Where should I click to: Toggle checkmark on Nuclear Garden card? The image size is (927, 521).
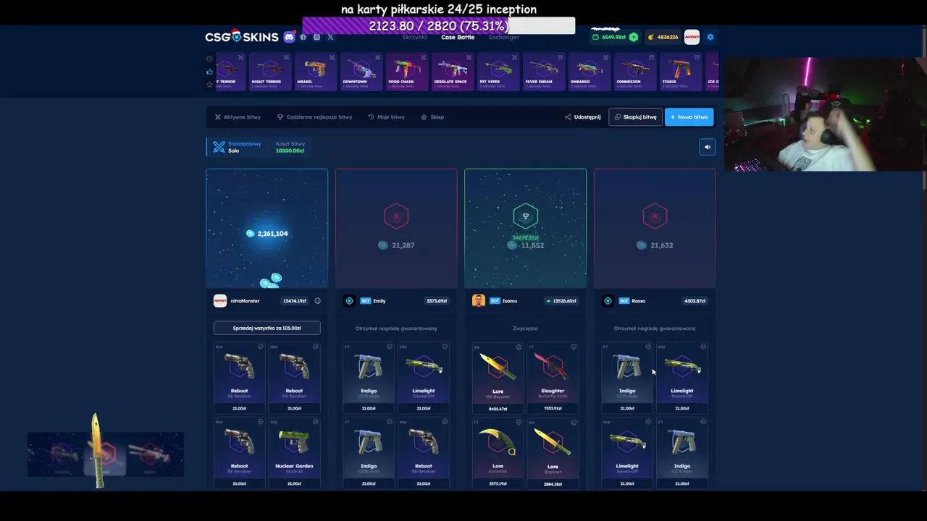click(315, 423)
